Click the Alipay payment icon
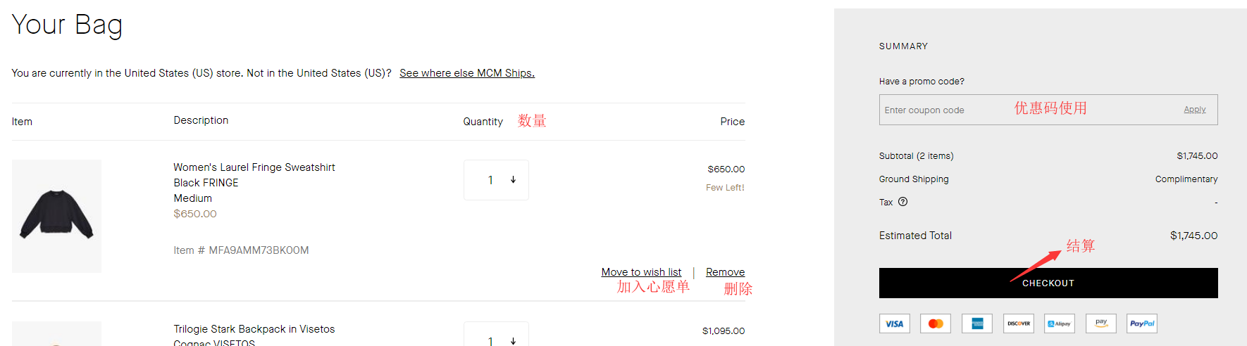Screen dimensions: 1247x346 pyautogui.click(x=1060, y=323)
